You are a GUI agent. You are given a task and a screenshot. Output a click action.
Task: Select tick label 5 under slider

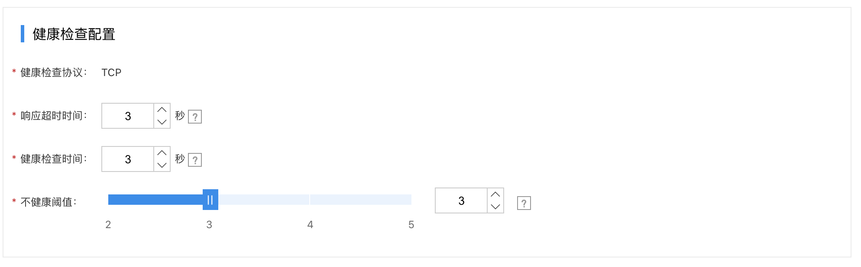coord(411,225)
